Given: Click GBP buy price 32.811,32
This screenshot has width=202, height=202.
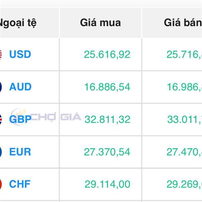Looking at the screenshot, I should pos(107,120).
